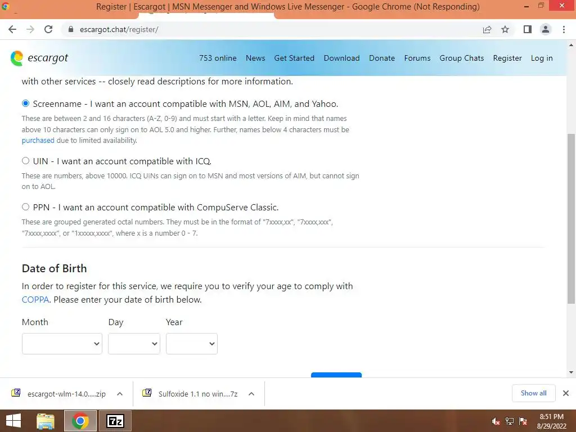Open the Day dropdown

pos(134,344)
